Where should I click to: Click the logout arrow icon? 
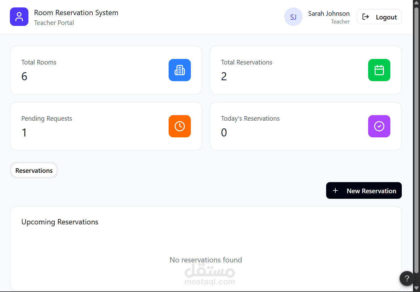tap(366, 17)
